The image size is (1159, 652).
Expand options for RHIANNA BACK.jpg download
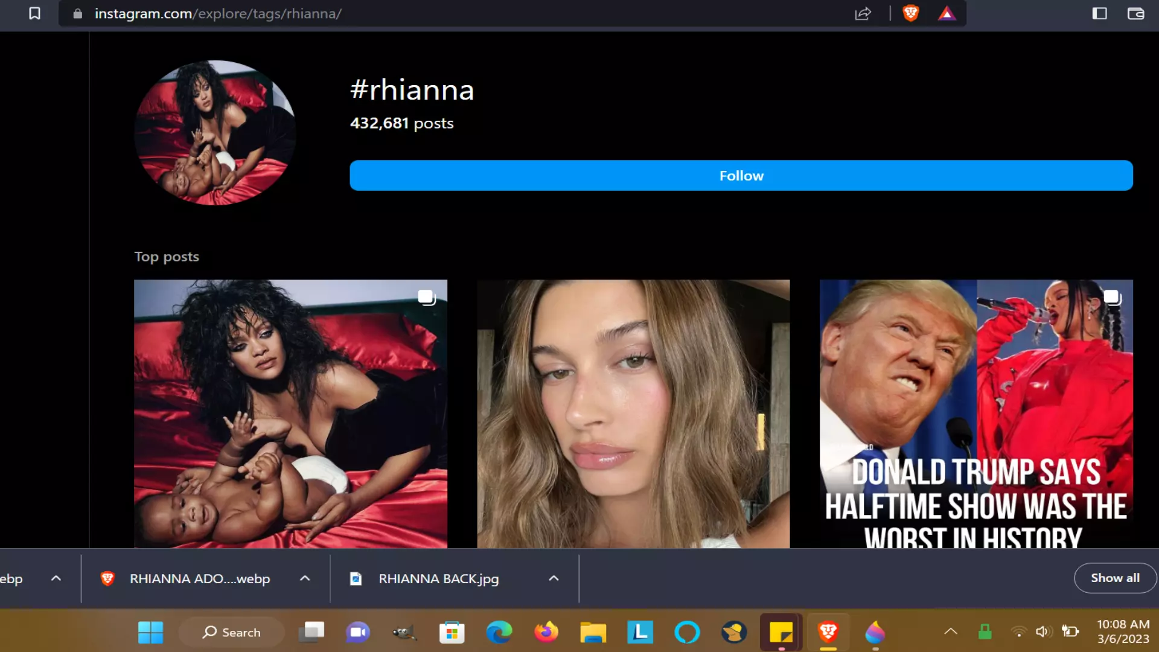(554, 578)
